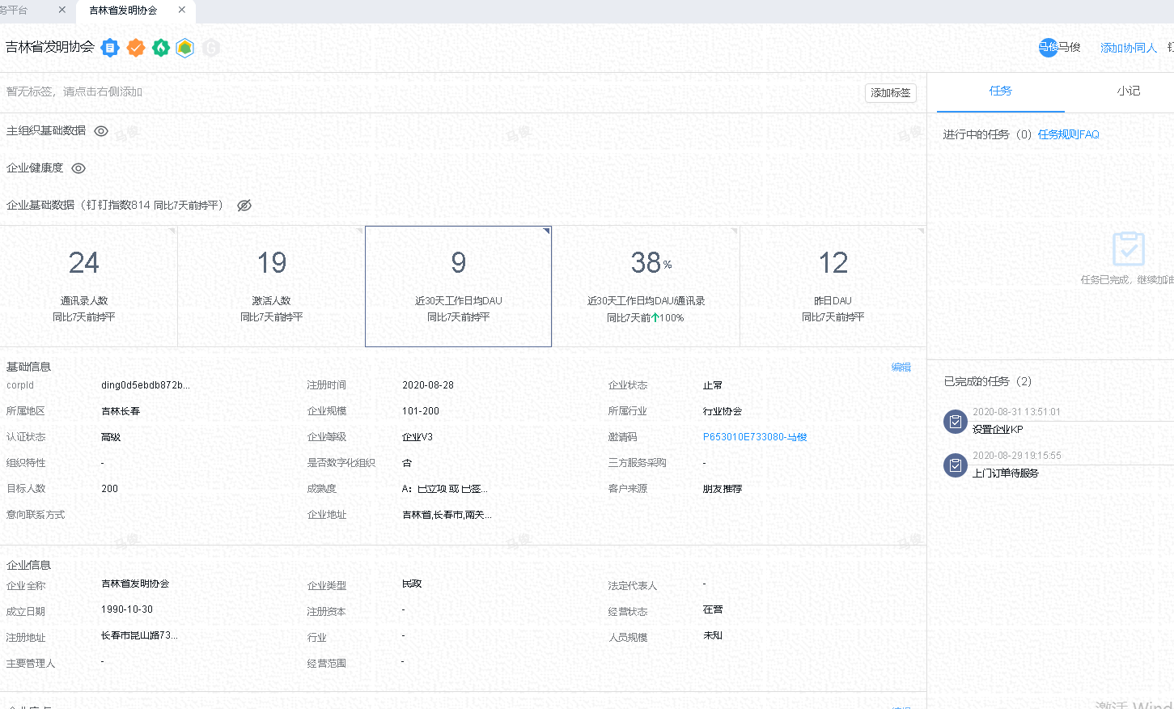Click 编辑 link for 基础信息
The width and height of the screenshot is (1174, 709).
tap(901, 367)
